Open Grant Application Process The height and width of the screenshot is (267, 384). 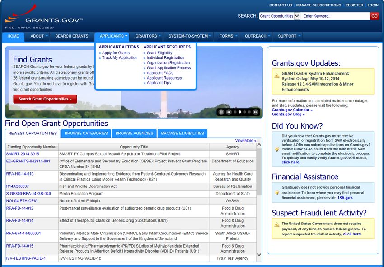(x=169, y=68)
